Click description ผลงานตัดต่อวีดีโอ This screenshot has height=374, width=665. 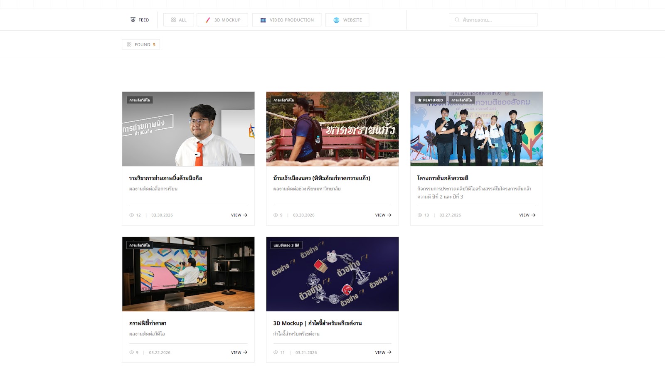point(147,334)
